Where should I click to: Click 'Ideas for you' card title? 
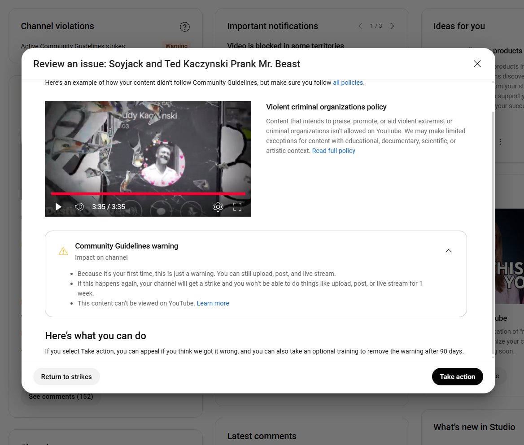459,26
